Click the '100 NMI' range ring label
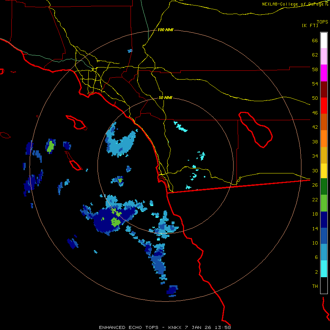 (165, 30)
